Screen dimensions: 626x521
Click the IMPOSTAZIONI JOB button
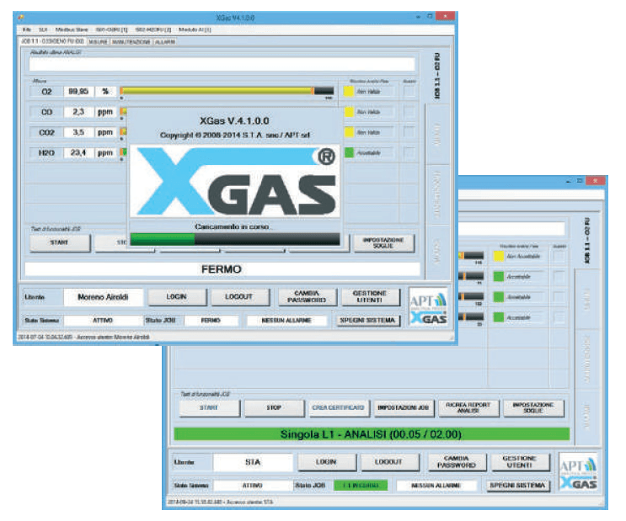point(404,407)
